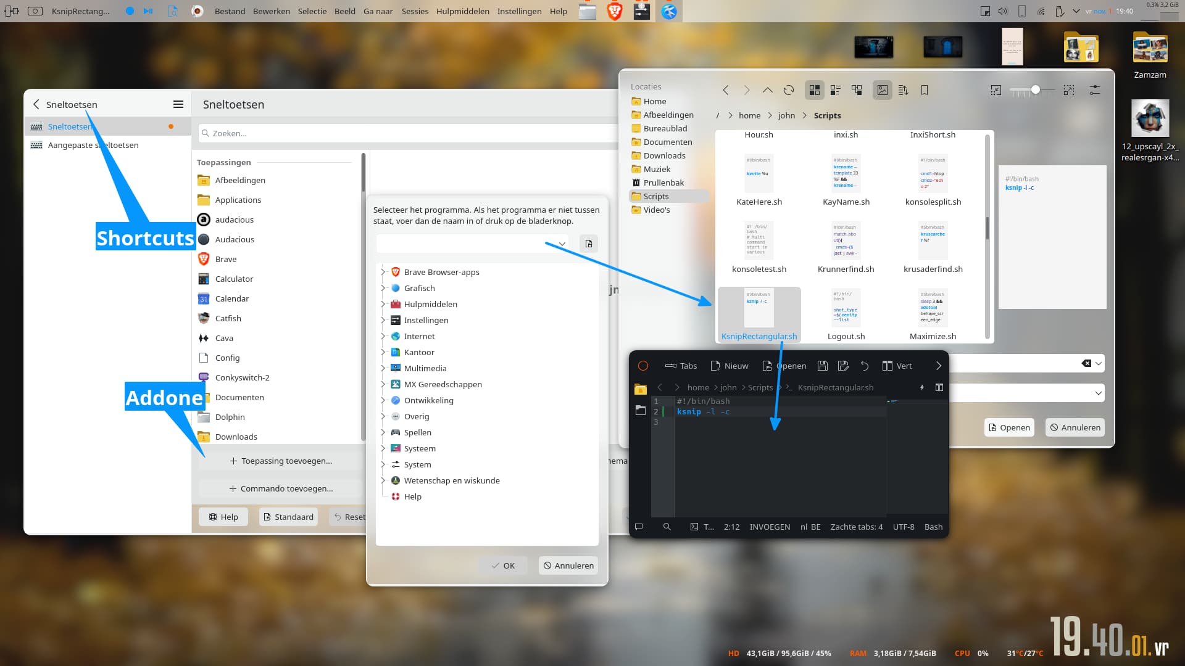1185x666 pixels.
Task: Click the Brave icon in top panel
Action: point(615,11)
